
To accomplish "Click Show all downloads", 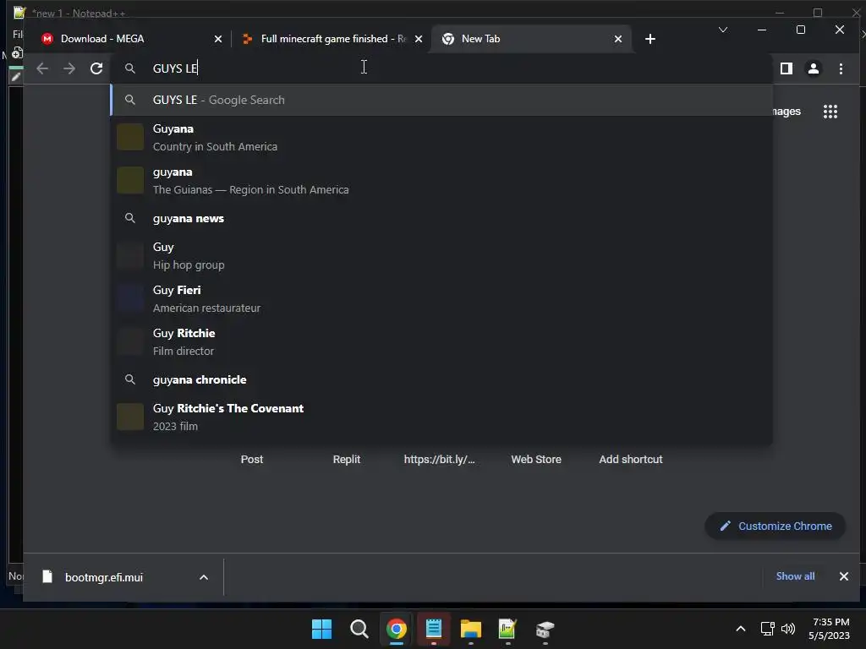I will pyautogui.click(x=795, y=576).
